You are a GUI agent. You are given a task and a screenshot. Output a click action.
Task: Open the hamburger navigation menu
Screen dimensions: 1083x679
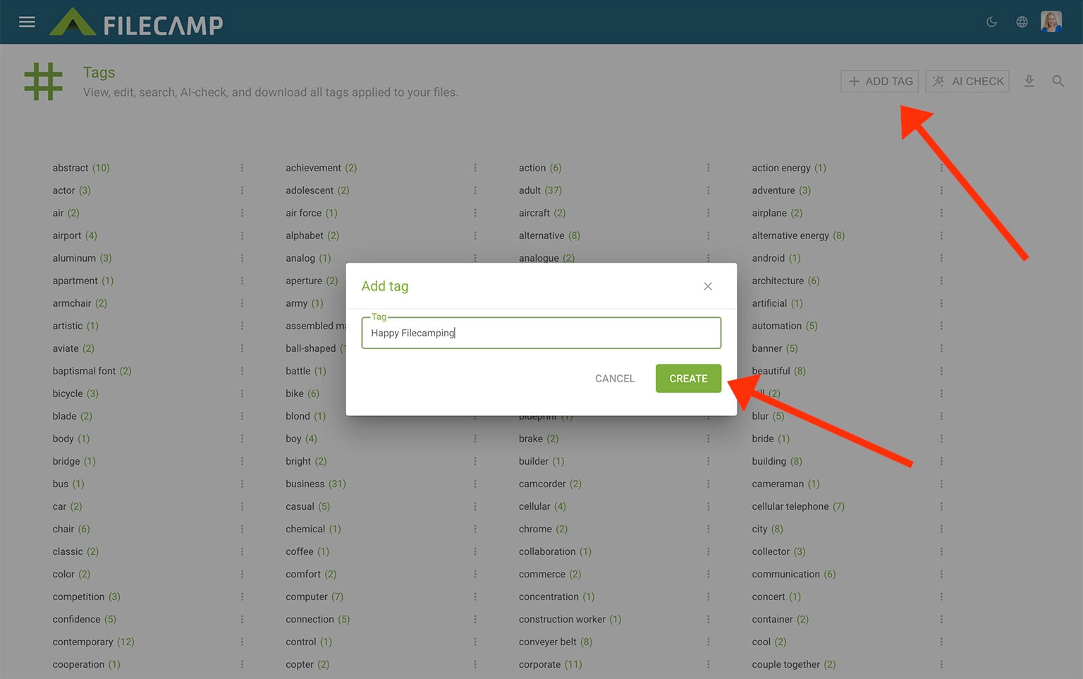tap(27, 22)
